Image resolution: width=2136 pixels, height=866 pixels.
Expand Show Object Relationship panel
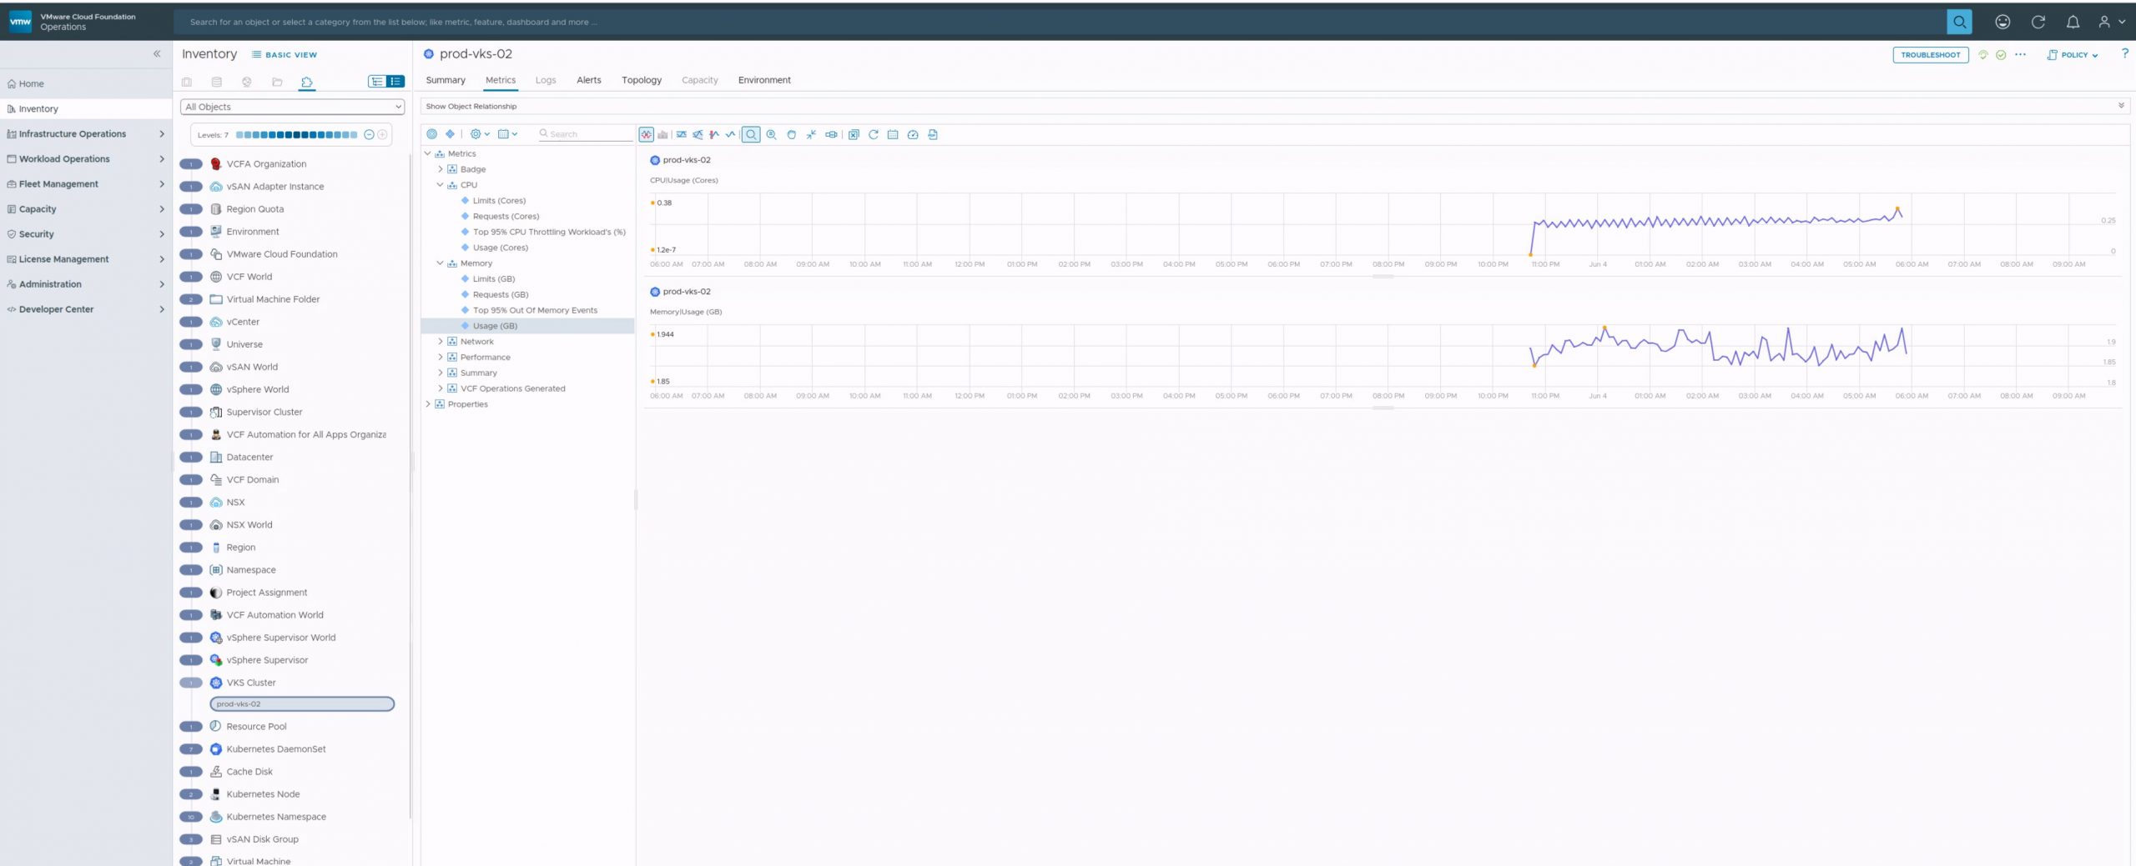[x=2121, y=106]
